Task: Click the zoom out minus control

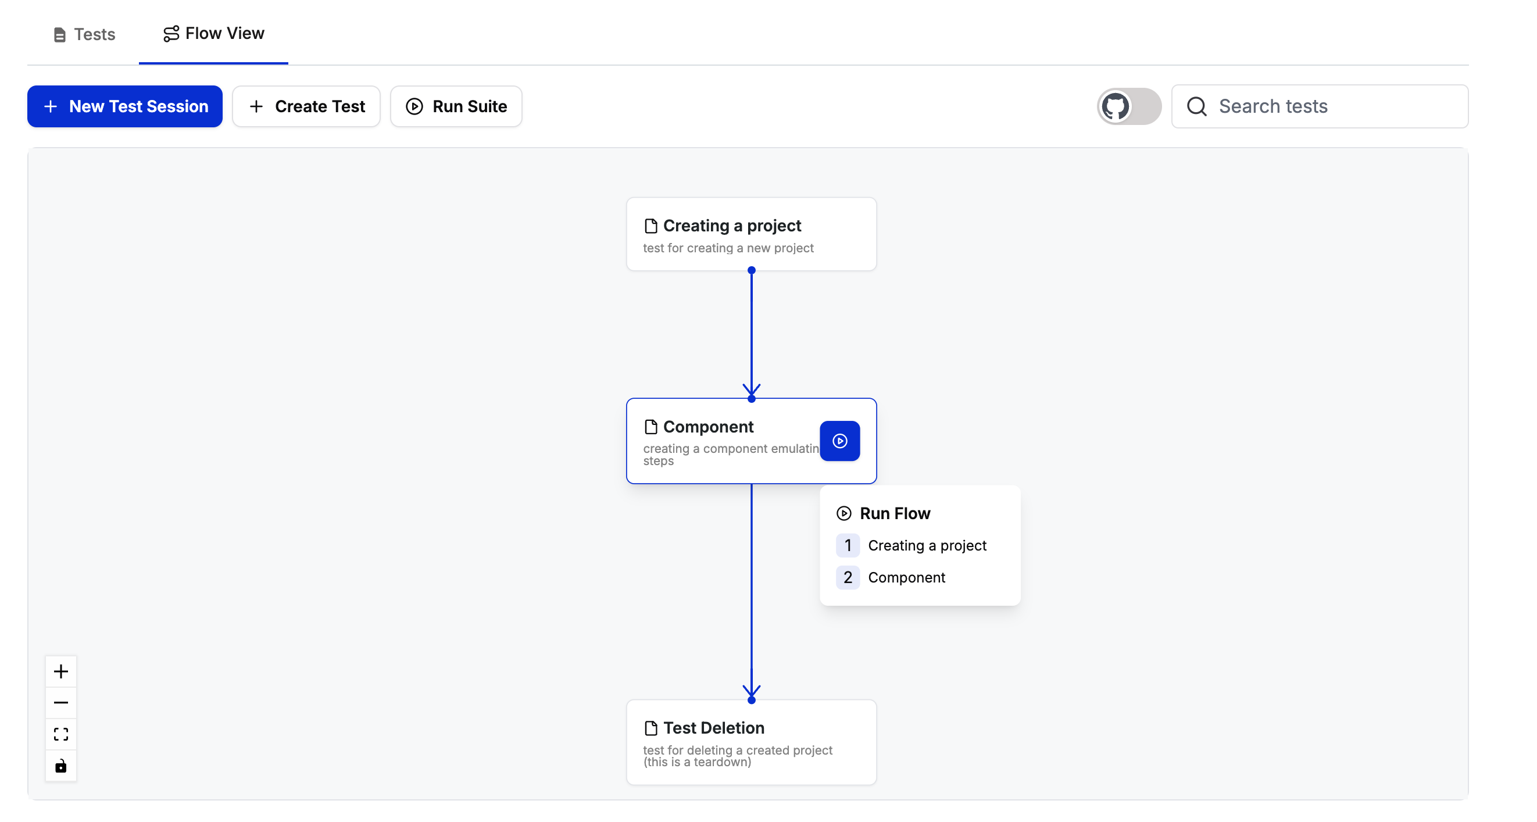Action: [61, 703]
